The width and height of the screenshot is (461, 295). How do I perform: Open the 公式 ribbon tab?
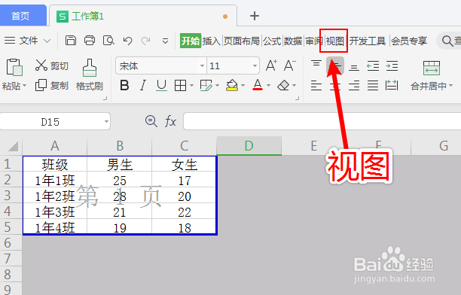point(272,41)
